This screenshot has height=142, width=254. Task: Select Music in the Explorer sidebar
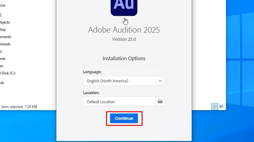[x=1, y=51]
